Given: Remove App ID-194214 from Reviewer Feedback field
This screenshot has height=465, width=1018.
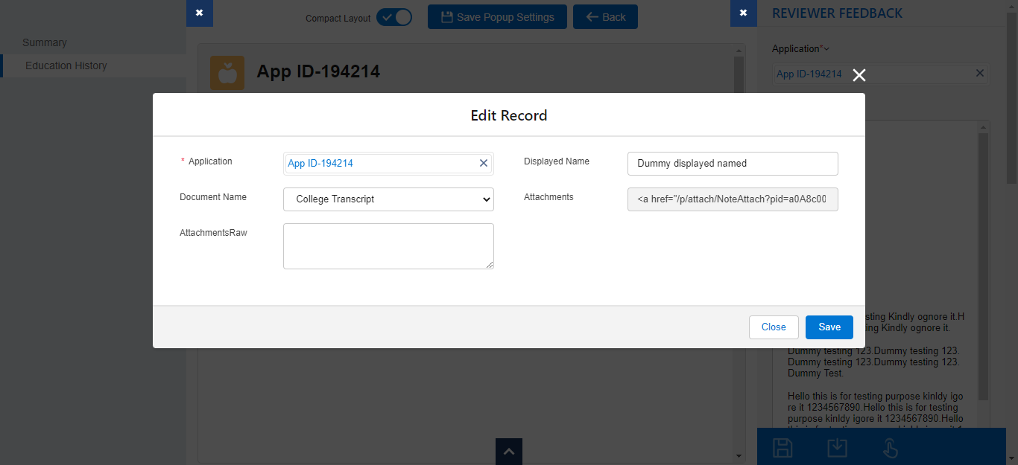Looking at the screenshot, I should point(980,73).
